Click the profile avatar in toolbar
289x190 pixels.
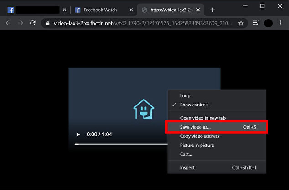(x=268, y=23)
